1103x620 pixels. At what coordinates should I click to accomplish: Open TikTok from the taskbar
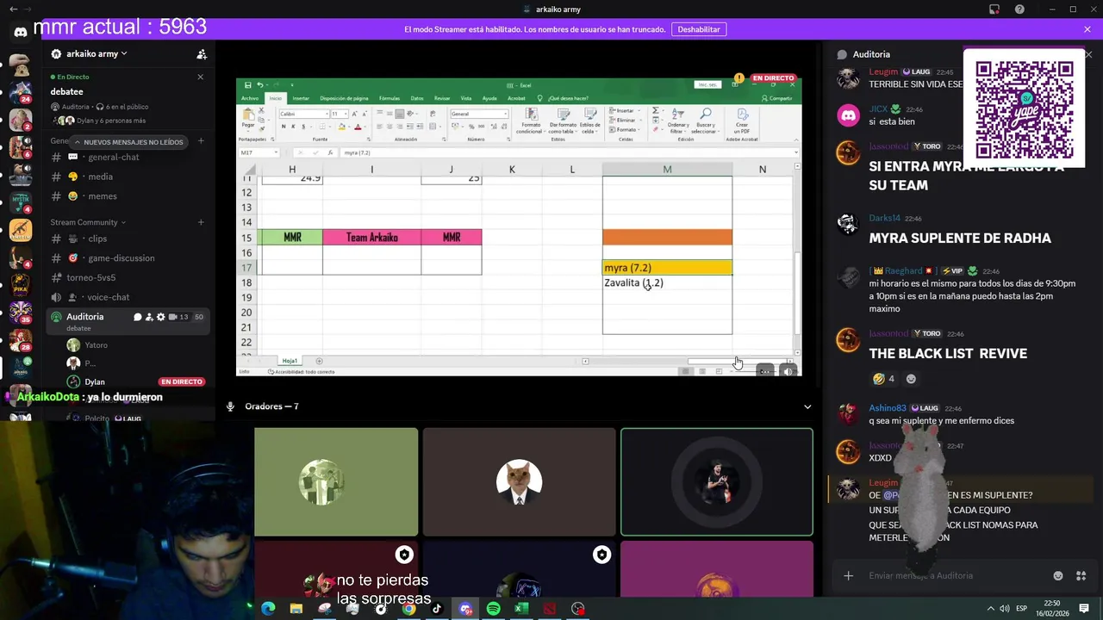coord(437,609)
